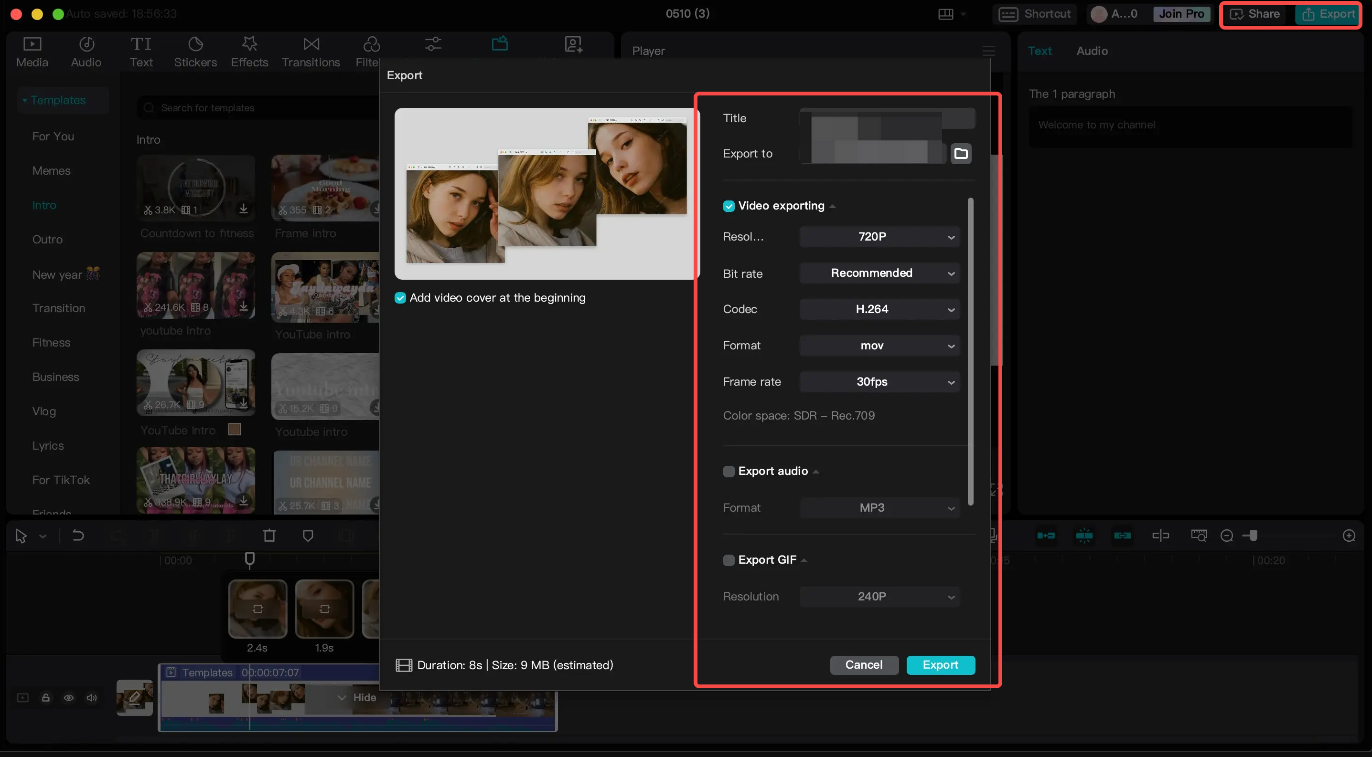Lock the timeline track
The image size is (1372, 757).
(46, 697)
